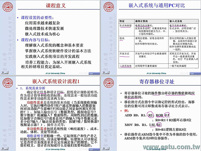Viewport: 201px width, 151px height.
Task: Click the Ji Lin University China footer on 课程意义 slide
Action: click(55, 73)
